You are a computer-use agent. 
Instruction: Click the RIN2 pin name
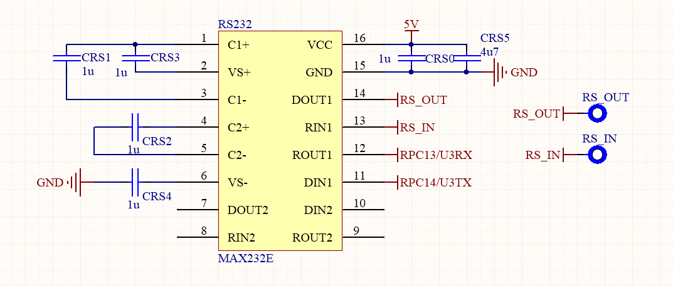point(241,238)
